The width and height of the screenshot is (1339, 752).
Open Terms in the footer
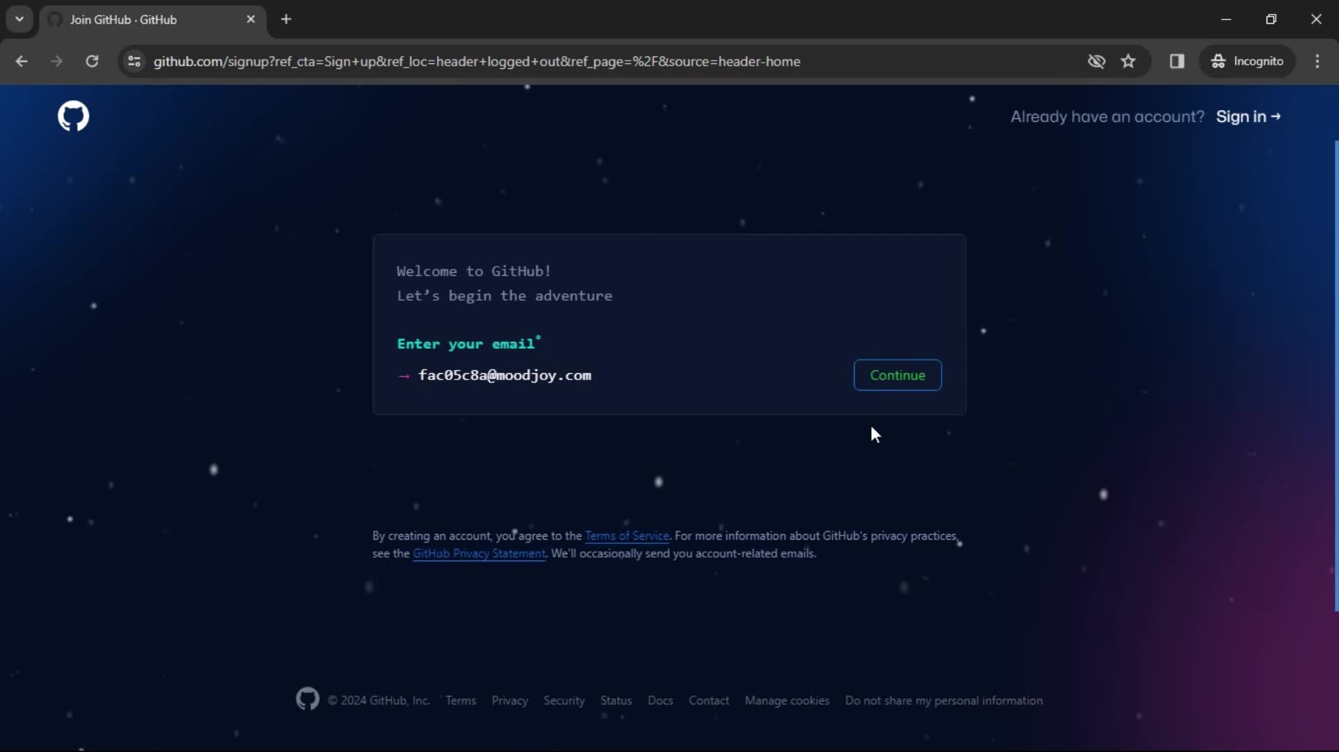click(x=461, y=700)
